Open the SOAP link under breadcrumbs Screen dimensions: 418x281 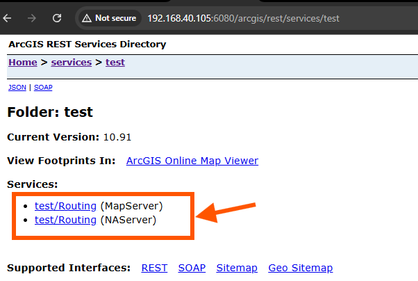(x=43, y=88)
